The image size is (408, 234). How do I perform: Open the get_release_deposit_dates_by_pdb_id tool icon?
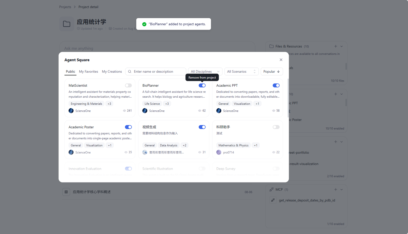pos(273,200)
